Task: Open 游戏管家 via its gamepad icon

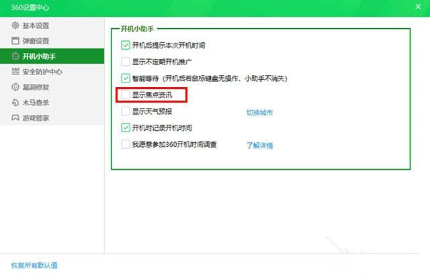Action: pyautogui.click(x=15, y=118)
